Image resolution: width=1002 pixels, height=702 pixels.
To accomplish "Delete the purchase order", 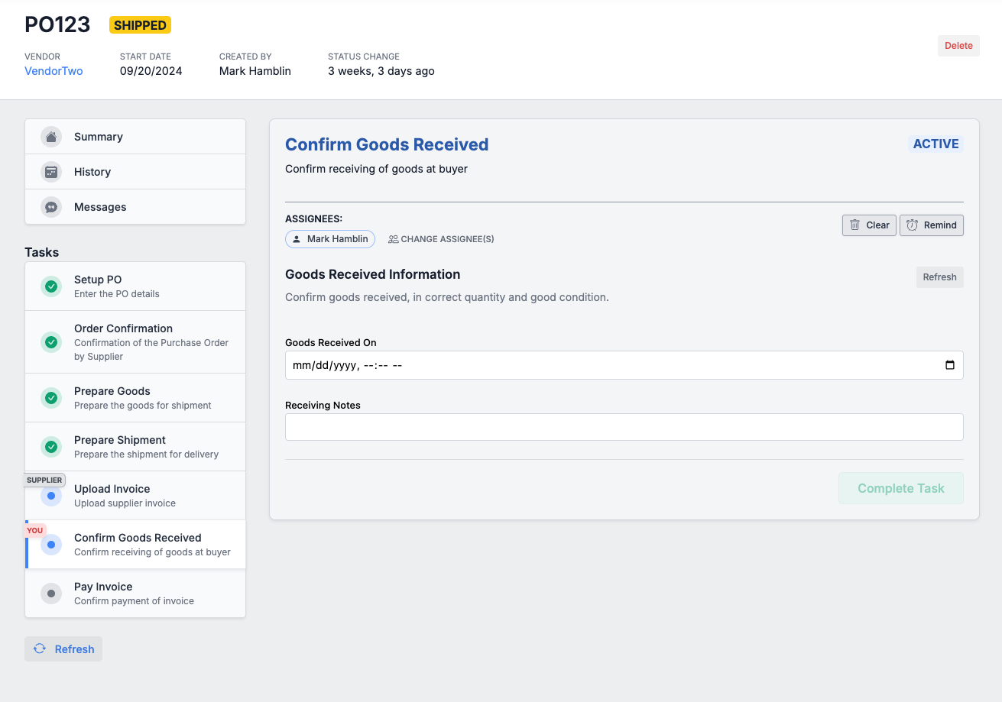I will (x=958, y=46).
